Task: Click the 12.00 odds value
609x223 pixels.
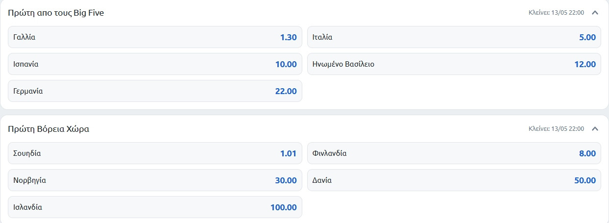Action: 585,64
